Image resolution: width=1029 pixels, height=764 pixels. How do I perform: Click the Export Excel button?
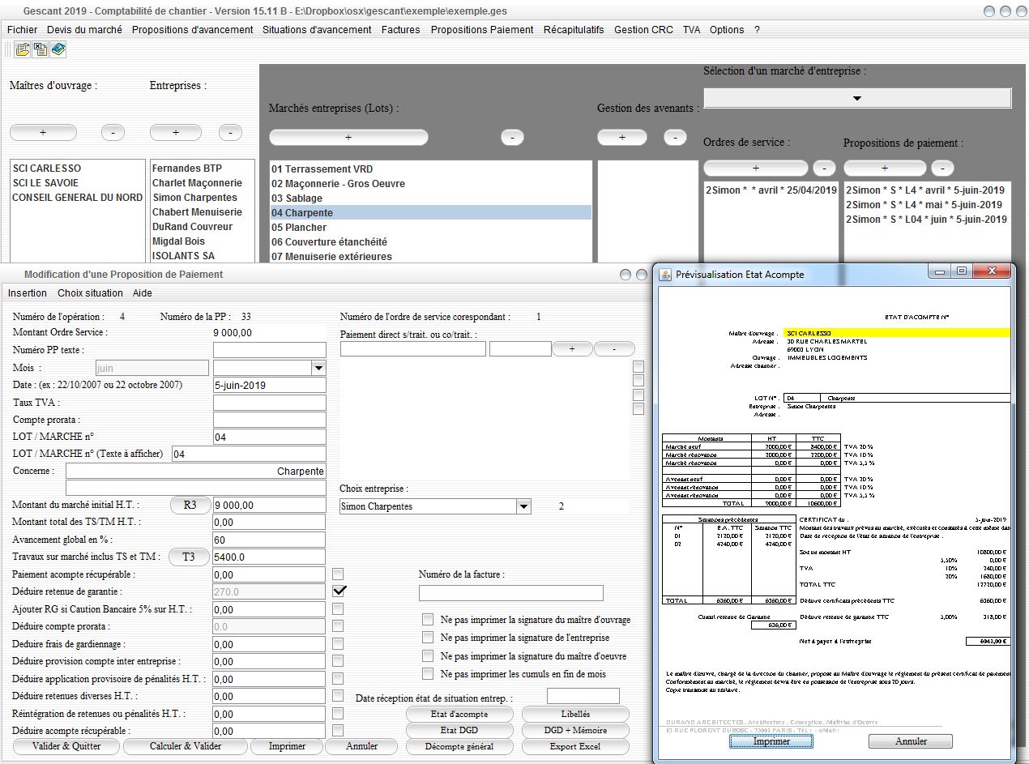pos(574,746)
